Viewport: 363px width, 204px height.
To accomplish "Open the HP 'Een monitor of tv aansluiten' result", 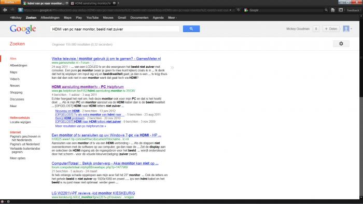I will click(x=106, y=135).
